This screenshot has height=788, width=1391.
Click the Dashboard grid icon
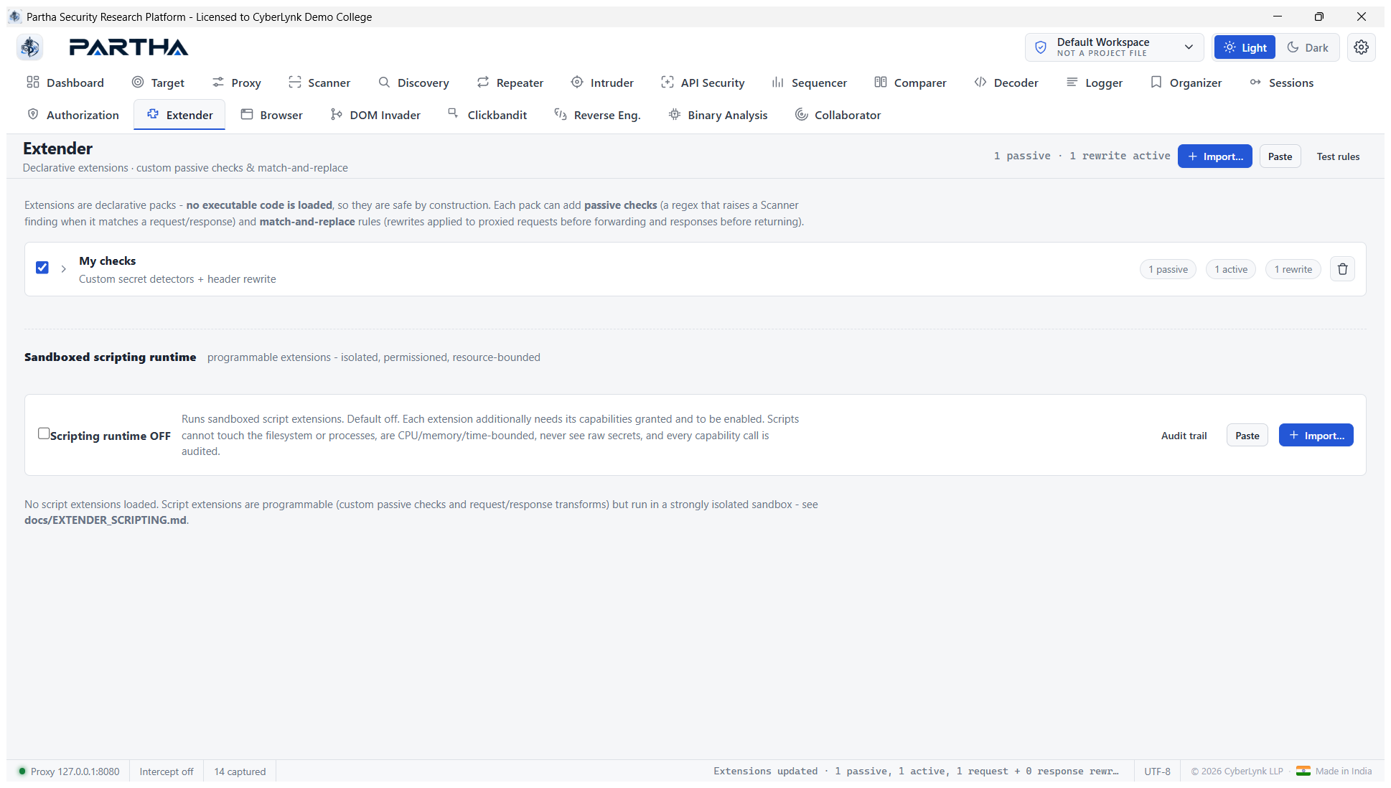pyautogui.click(x=33, y=83)
